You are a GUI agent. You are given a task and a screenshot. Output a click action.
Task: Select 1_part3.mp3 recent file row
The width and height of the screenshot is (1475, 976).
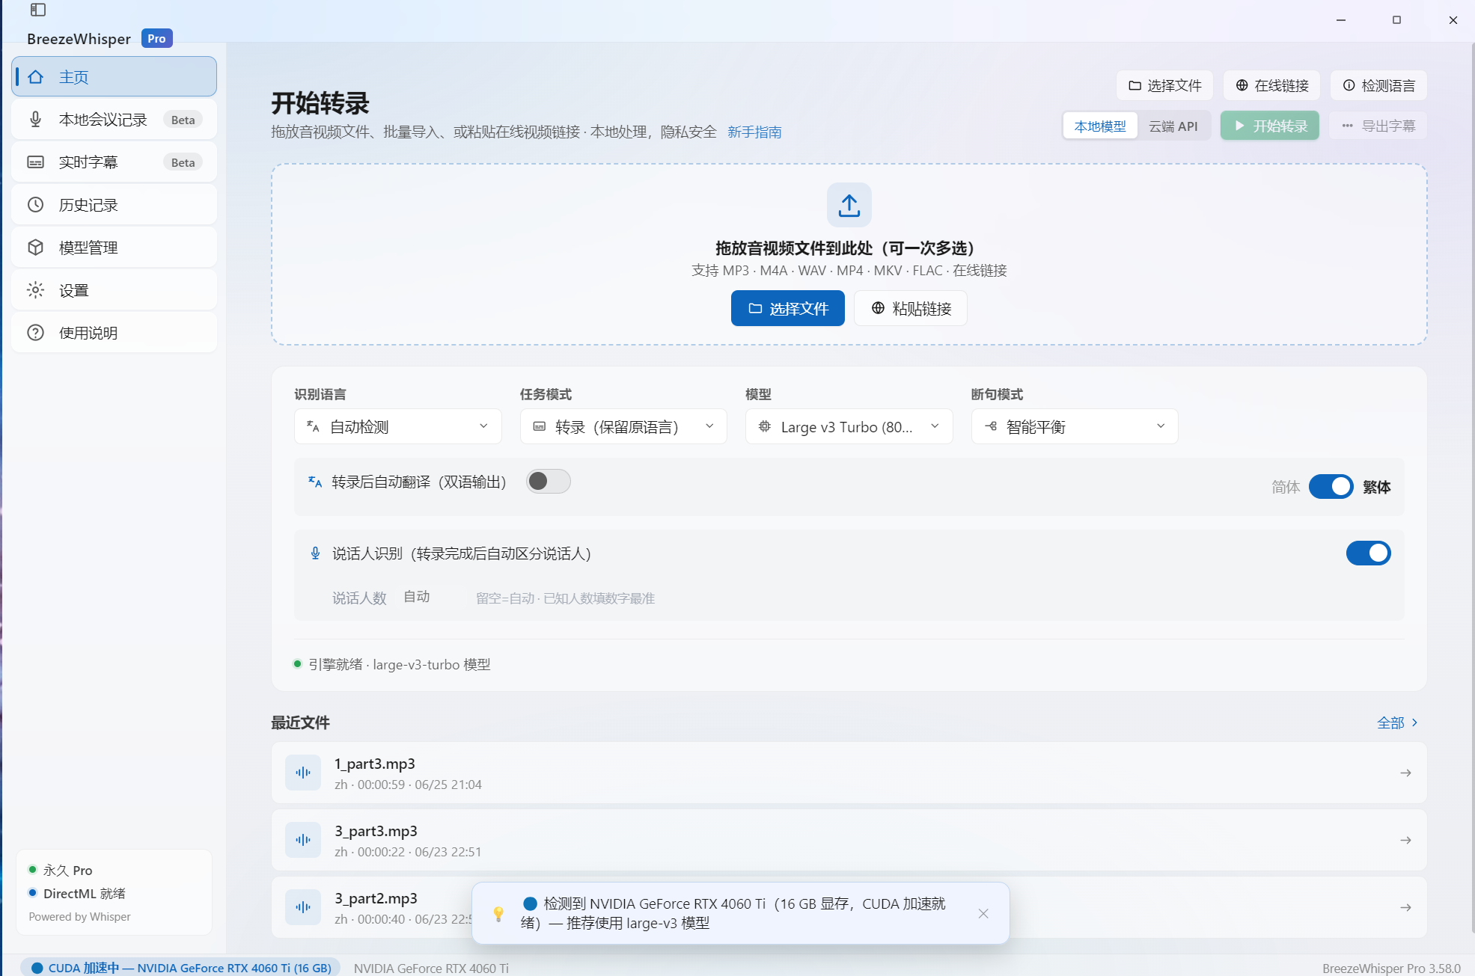(849, 773)
